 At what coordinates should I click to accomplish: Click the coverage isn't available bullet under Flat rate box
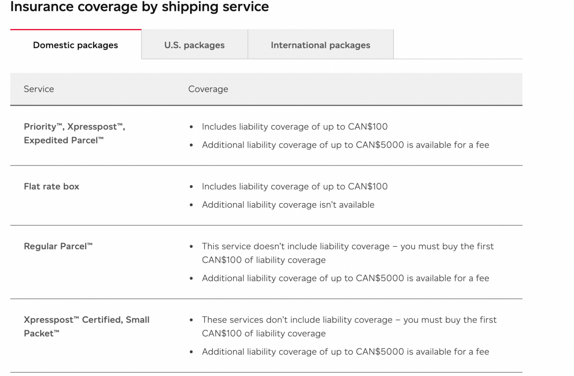288,204
